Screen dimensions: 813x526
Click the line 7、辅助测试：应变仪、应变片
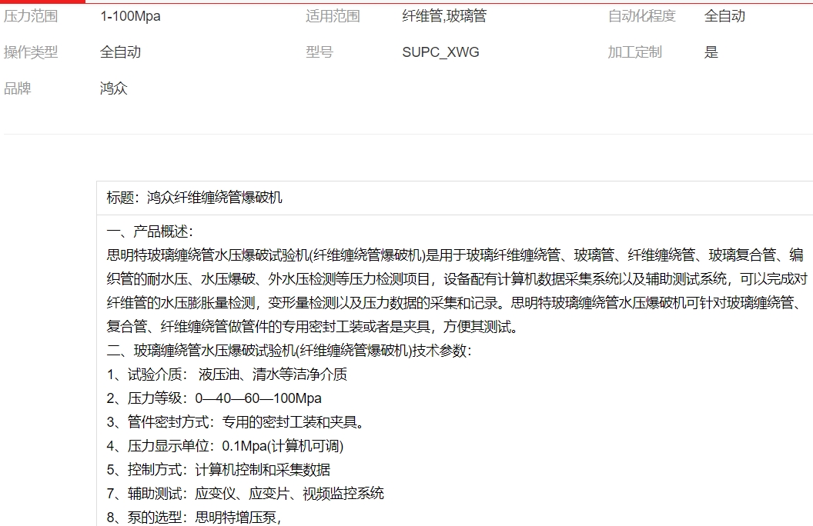click(x=246, y=494)
